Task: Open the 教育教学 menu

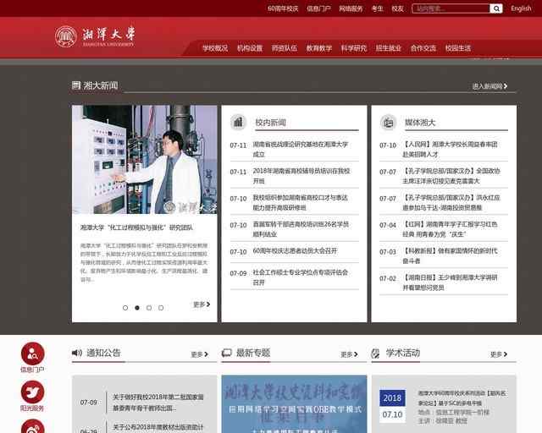Action: coord(319,48)
